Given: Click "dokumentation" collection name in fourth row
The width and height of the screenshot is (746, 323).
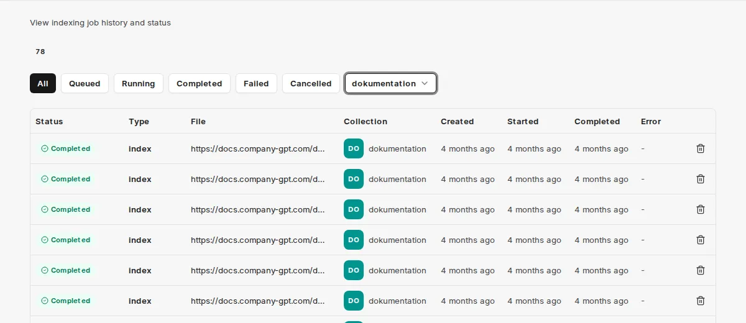Looking at the screenshot, I should tap(397, 240).
